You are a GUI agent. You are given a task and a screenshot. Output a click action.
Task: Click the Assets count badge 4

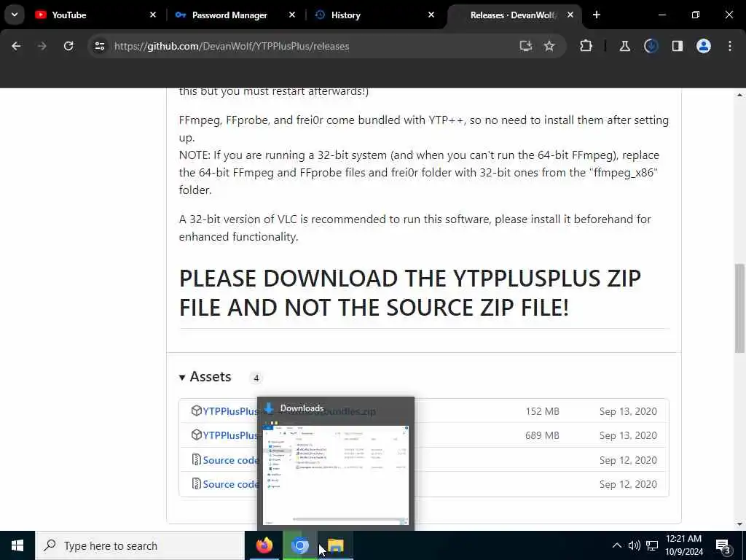click(256, 378)
